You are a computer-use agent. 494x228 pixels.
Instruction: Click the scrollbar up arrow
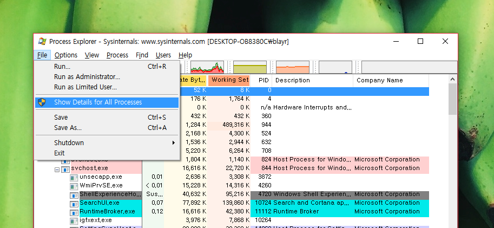click(x=452, y=80)
